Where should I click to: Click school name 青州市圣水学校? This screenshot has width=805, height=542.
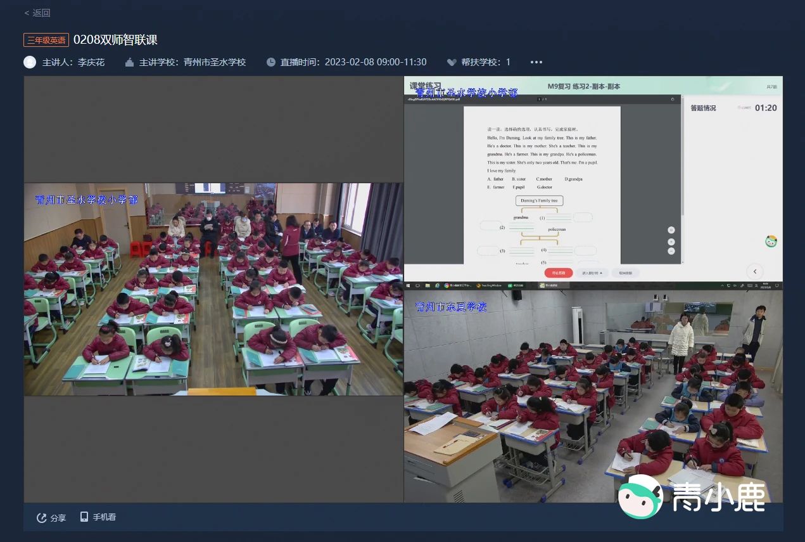215,62
